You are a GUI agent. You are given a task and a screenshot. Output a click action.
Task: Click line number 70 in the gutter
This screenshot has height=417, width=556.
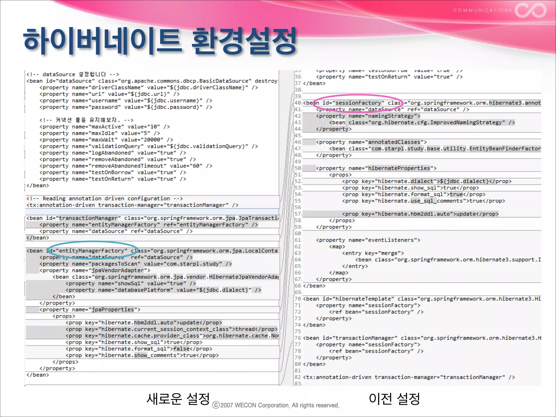[x=298, y=299]
